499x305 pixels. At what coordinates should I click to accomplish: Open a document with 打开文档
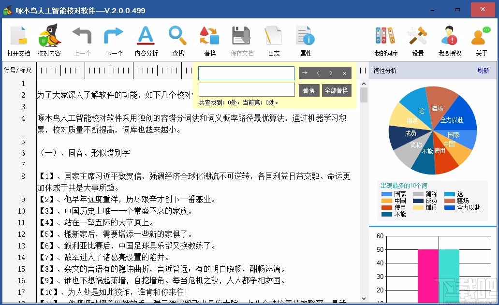18,40
